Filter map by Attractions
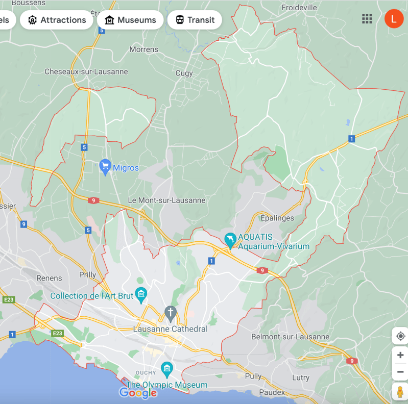 [x=57, y=20]
